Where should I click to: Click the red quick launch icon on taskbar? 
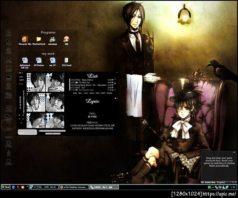click(x=18, y=187)
